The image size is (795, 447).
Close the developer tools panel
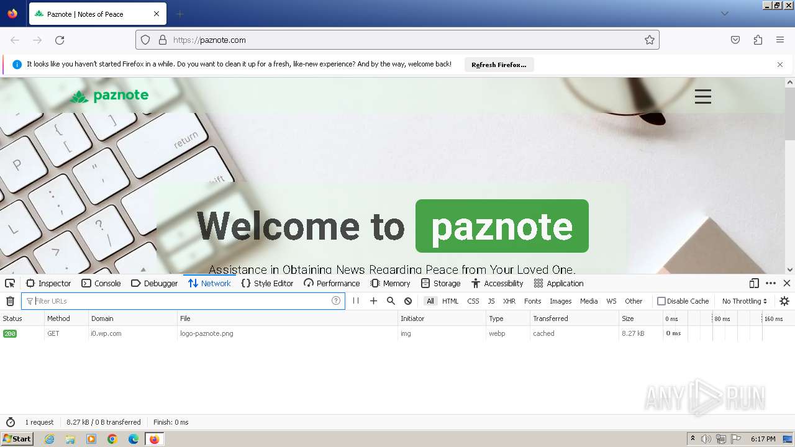pos(787,283)
